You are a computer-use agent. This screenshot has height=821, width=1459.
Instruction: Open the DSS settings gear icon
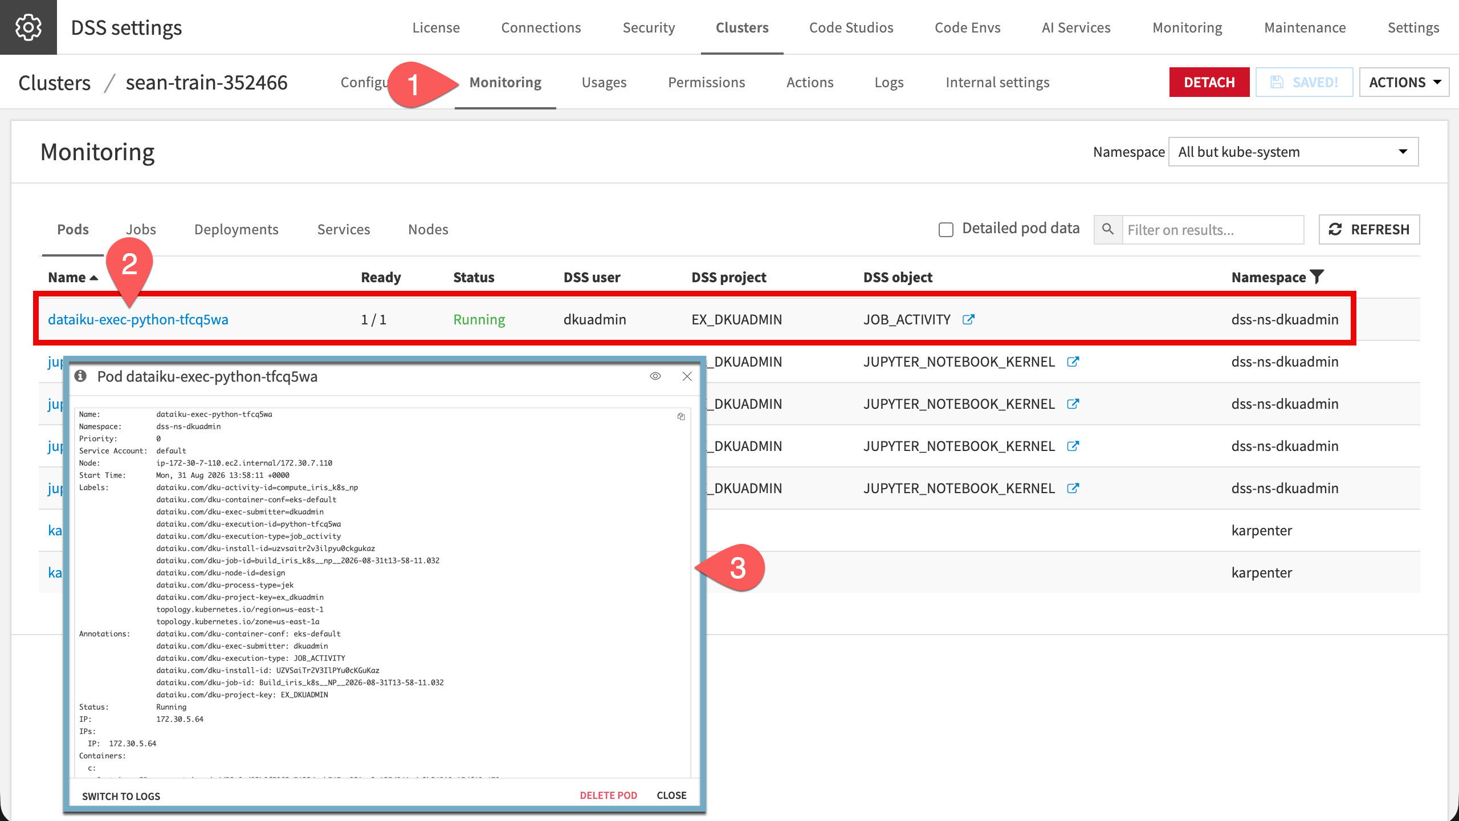click(x=28, y=27)
